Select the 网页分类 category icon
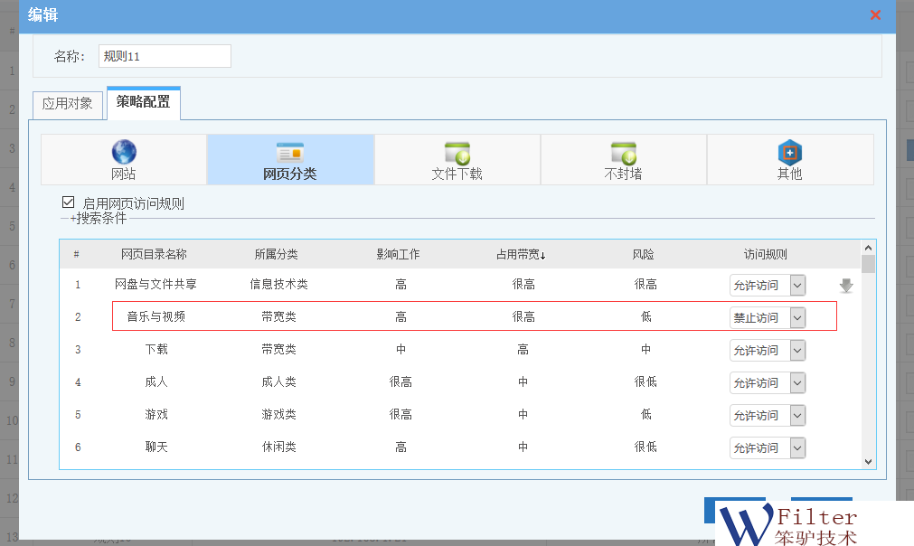The image size is (914, 546). pyautogui.click(x=290, y=152)
